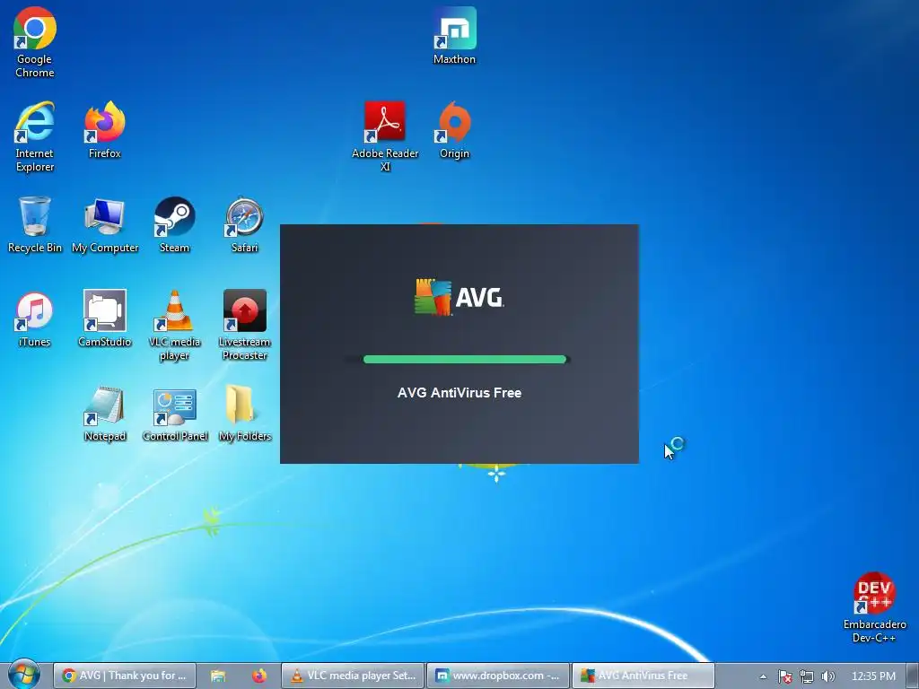Open the Internet Explorer desktop icon
This screenshot has height=689, width=919.
point(35,136)
